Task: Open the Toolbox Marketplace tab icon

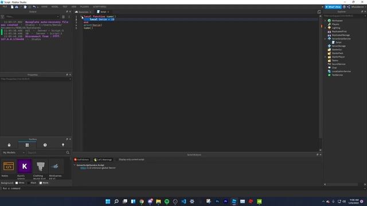Action: point(9,145)
